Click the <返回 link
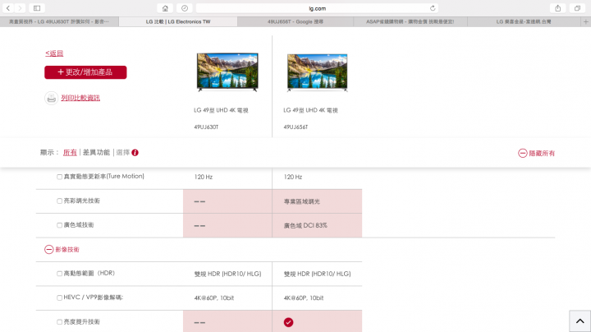Image resolution: width=591 pixels, height=332 pixels. (54, 53)
